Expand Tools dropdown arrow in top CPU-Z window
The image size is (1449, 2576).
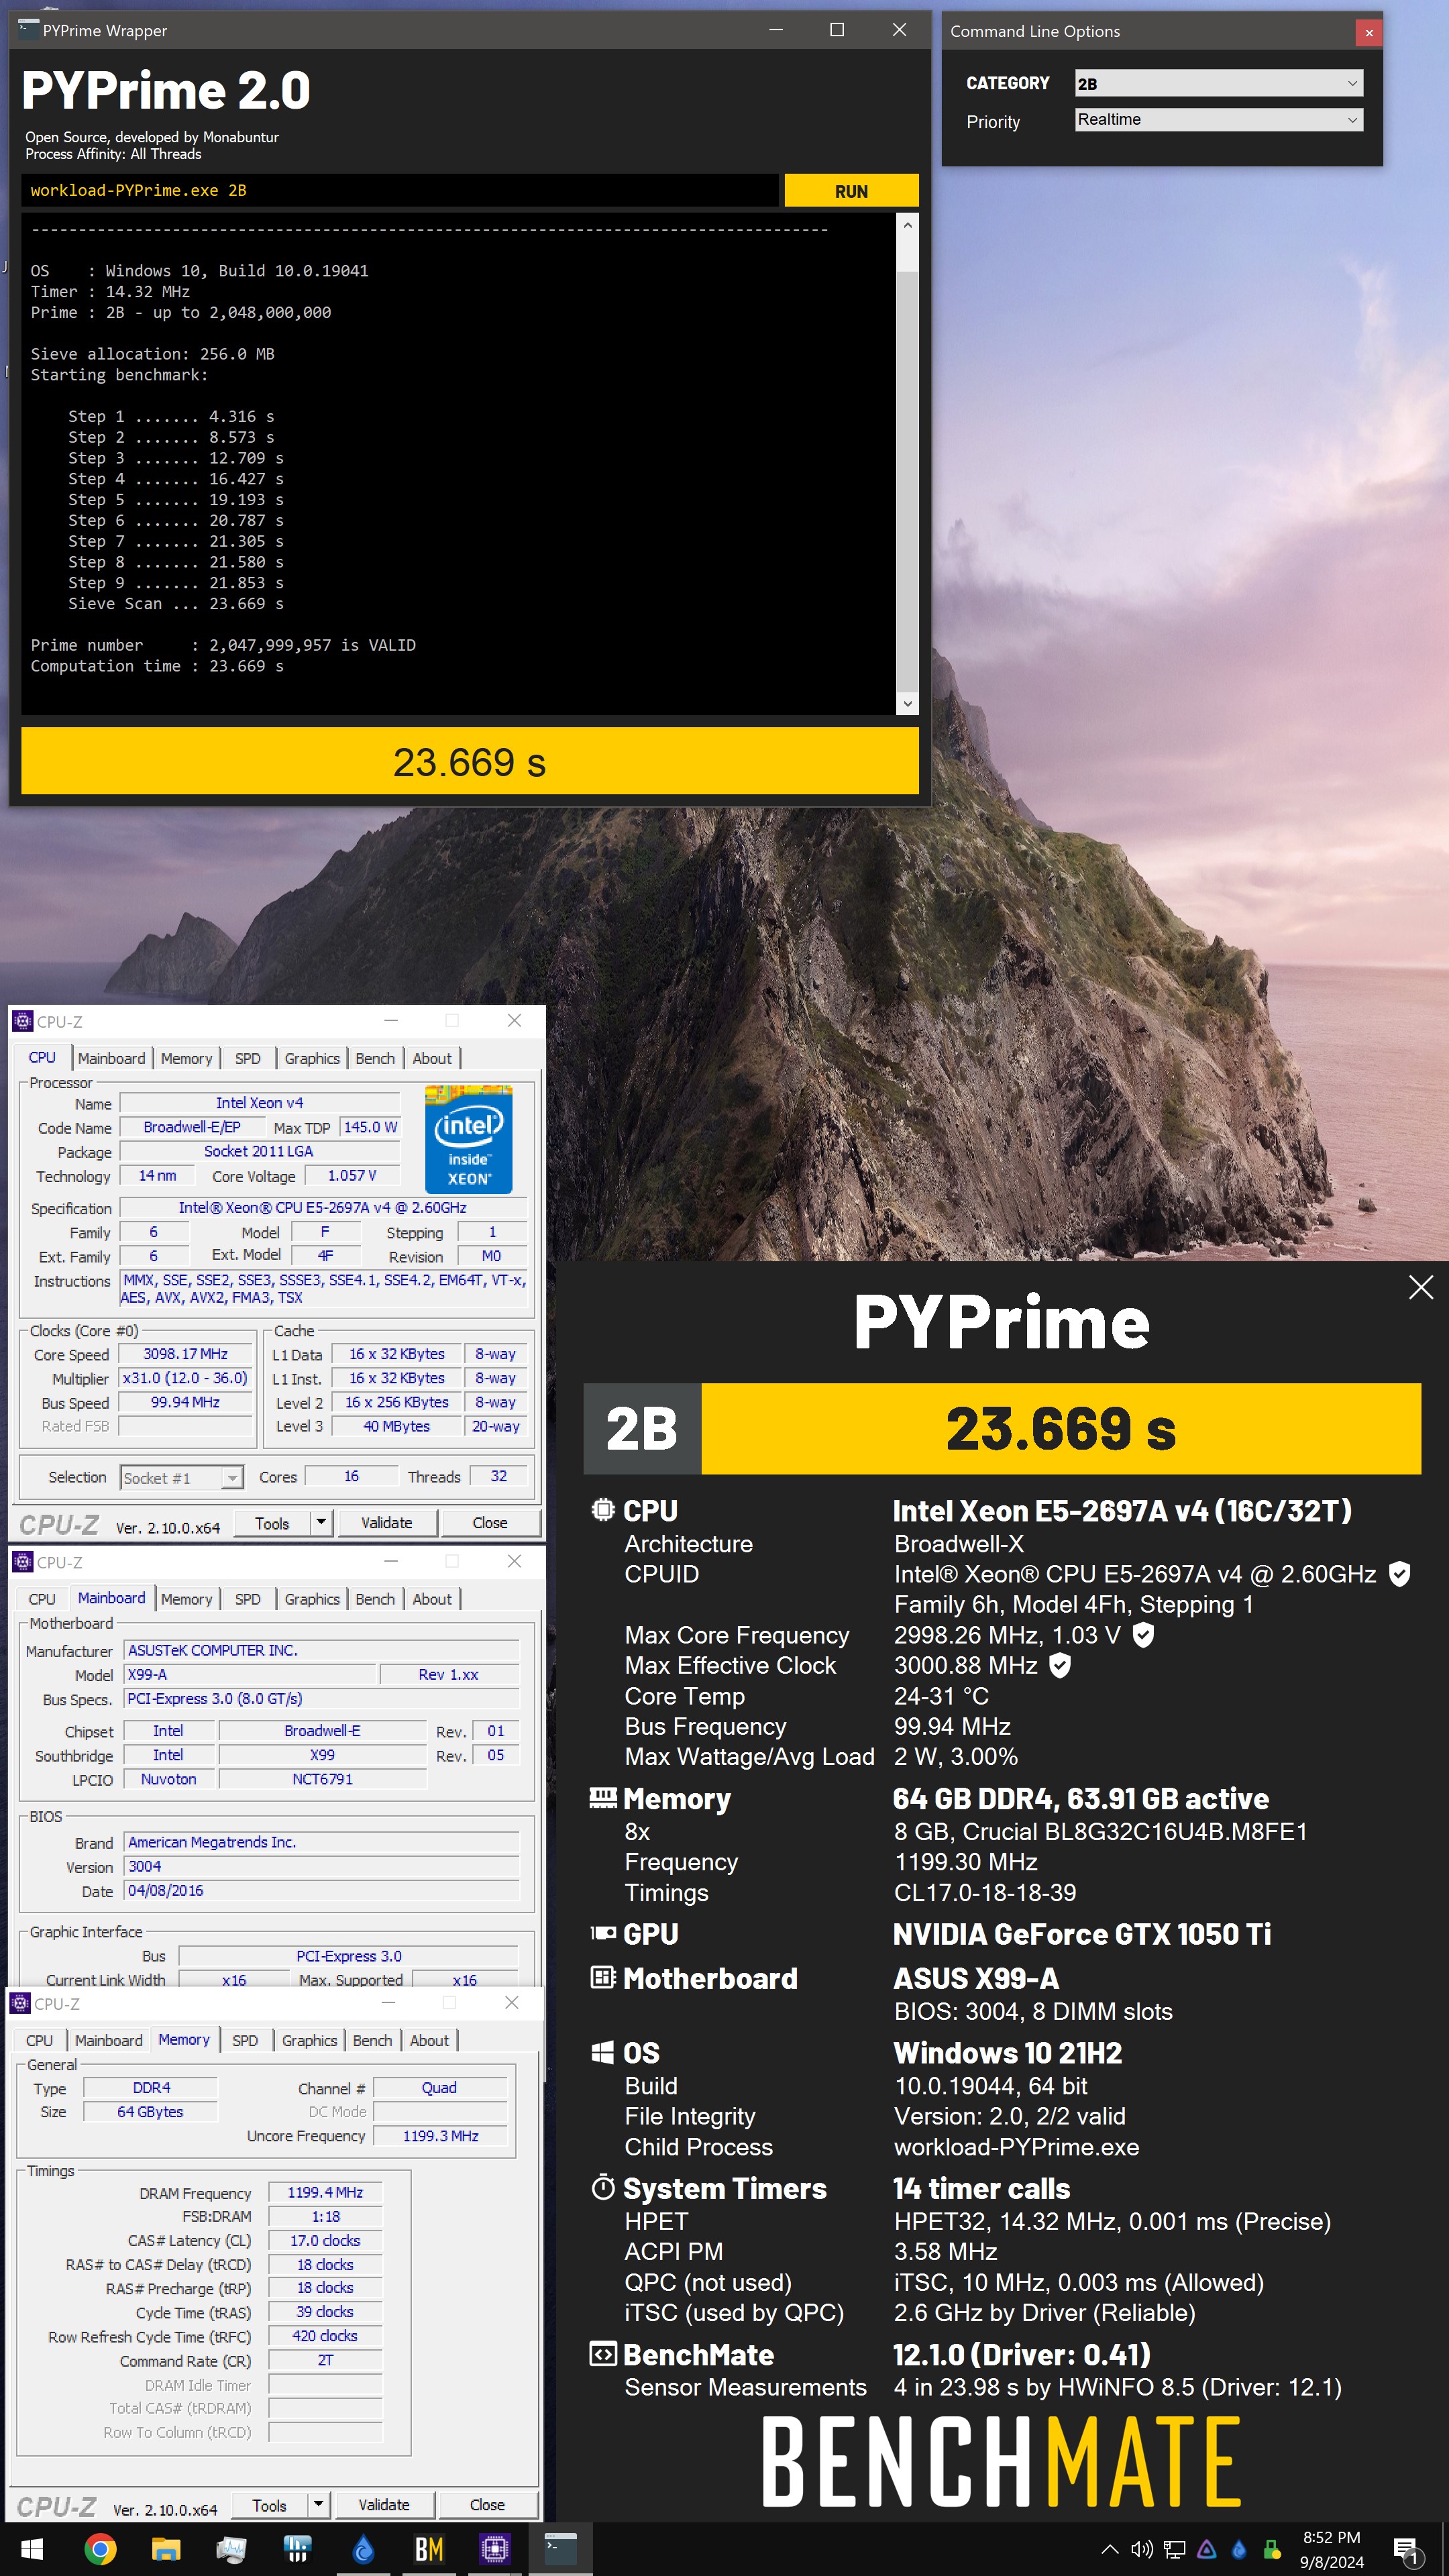pyautogui.click(x=321, y=1522)
